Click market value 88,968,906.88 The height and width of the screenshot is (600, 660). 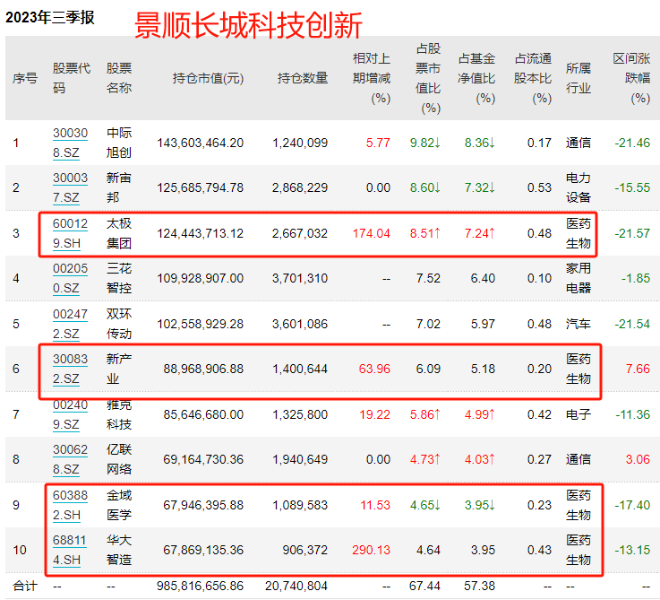tap(203, 369)
